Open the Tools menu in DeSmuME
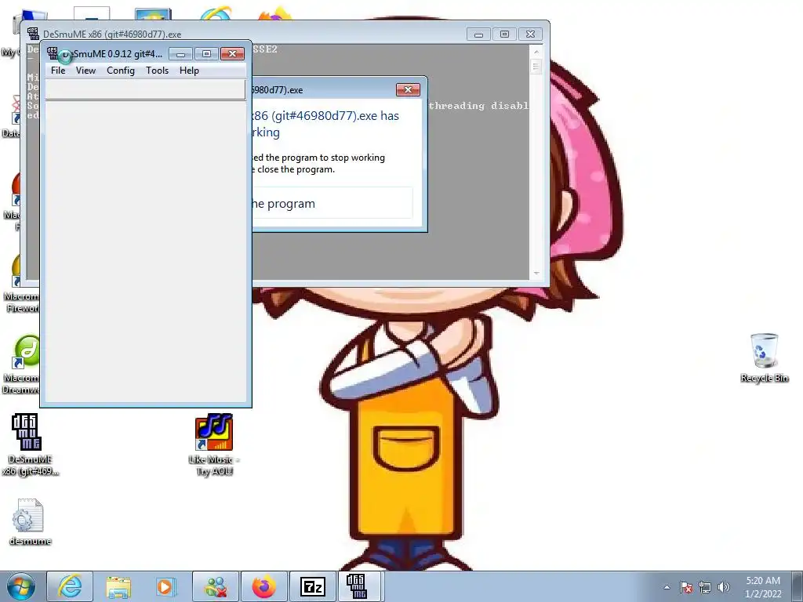 tap(157, 71)
